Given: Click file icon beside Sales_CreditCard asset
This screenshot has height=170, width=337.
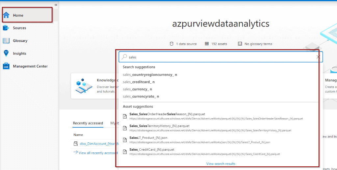Looking at the screenshot, I should [x=125, y=152].
